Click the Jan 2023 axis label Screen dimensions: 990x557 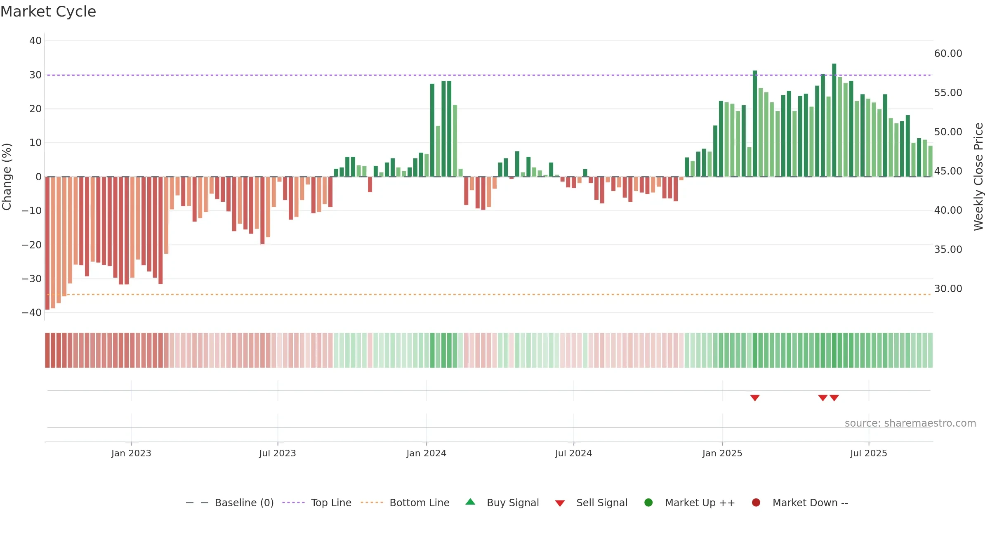131,453
